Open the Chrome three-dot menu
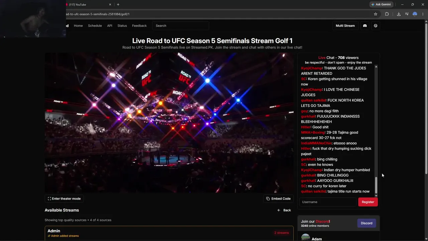This screenshot has height=241, width=428. click(423, 14)
